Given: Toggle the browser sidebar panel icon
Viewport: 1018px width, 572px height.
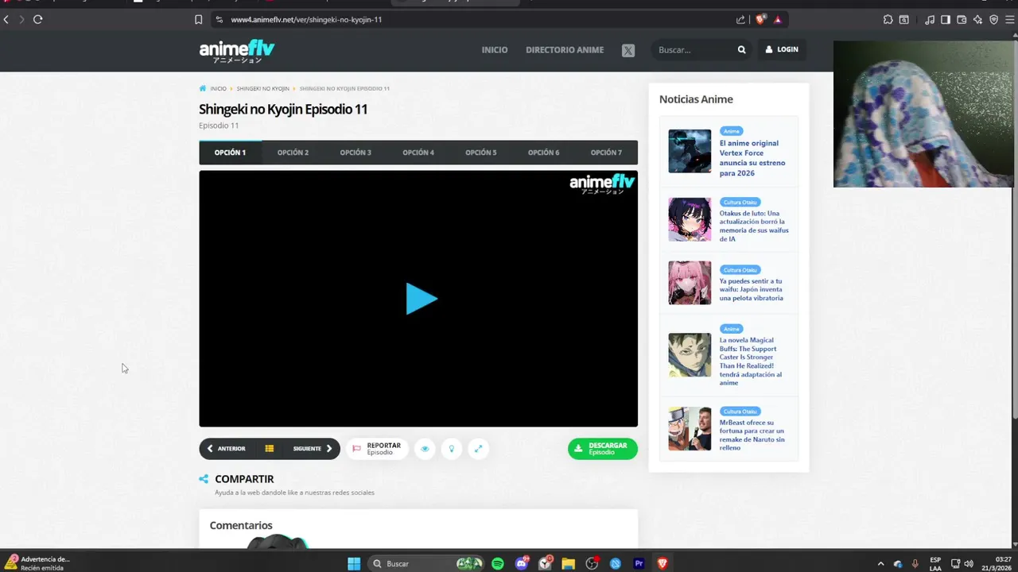Looking at the screenshot, I should coord(946,19).
